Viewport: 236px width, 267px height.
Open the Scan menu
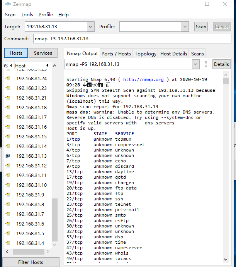tap(10, 15)
